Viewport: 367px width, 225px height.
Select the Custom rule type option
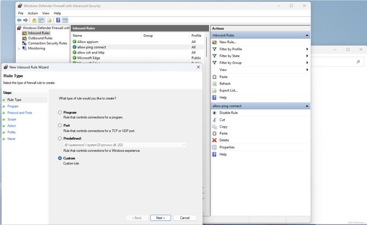pos(60,158)
